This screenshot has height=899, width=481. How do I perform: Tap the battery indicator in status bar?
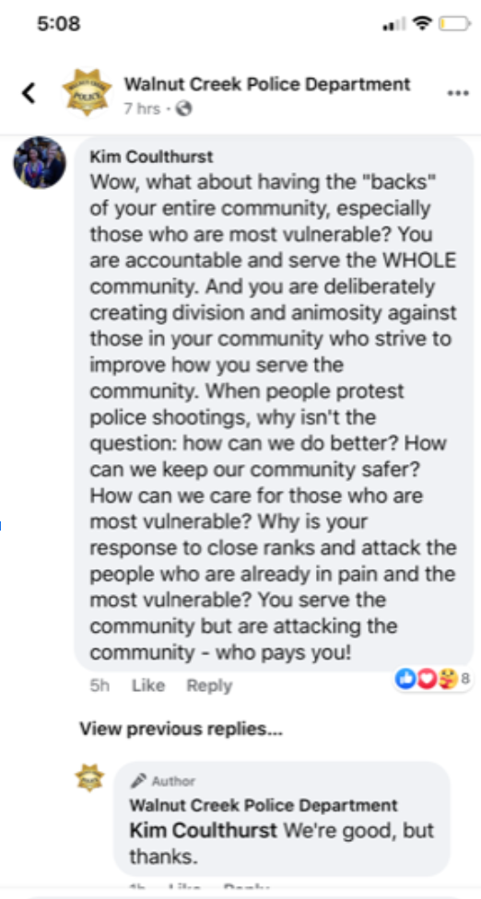point(455,24)
